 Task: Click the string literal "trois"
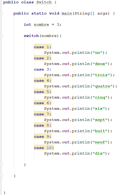(101, 75)
